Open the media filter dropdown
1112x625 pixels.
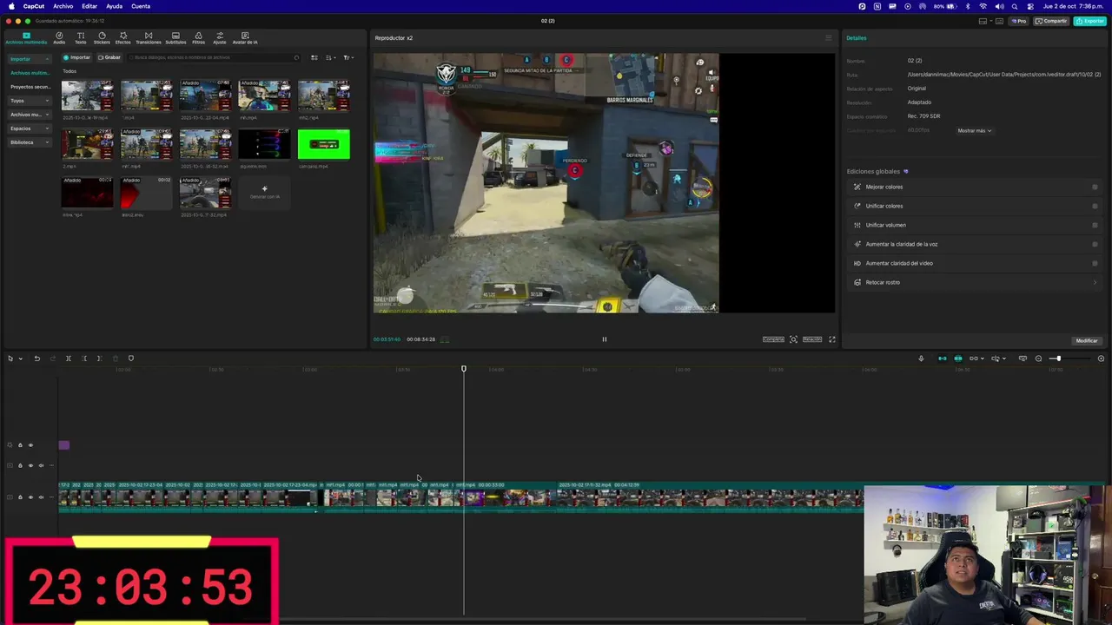[347, 57]
